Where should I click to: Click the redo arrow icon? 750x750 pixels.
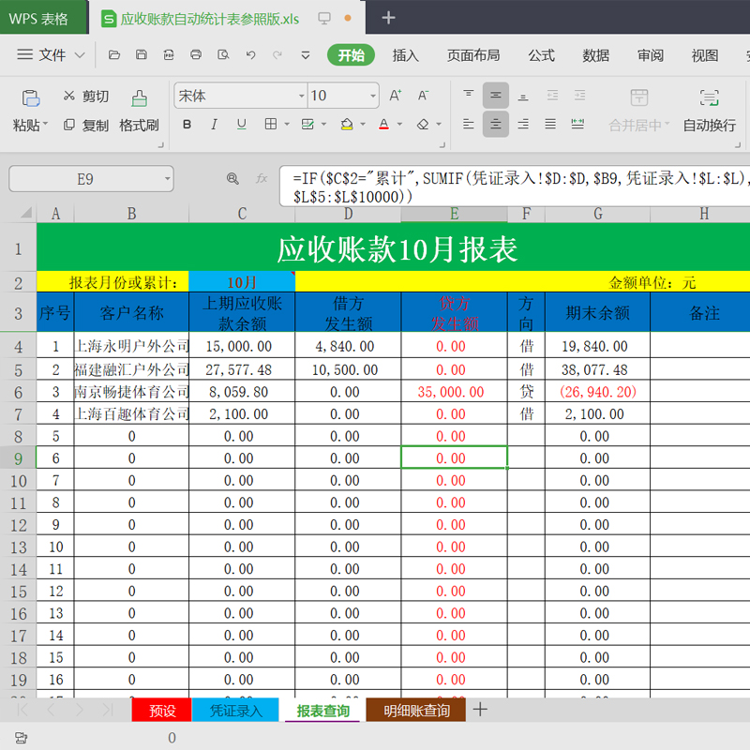[277, 55]
